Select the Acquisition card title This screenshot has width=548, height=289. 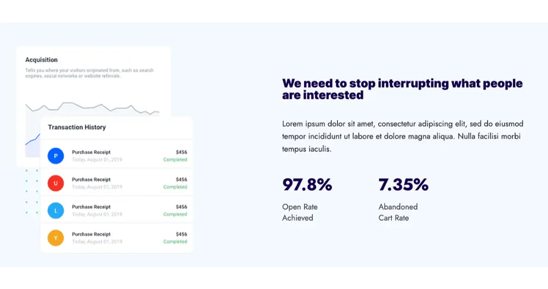click(41, 60)
